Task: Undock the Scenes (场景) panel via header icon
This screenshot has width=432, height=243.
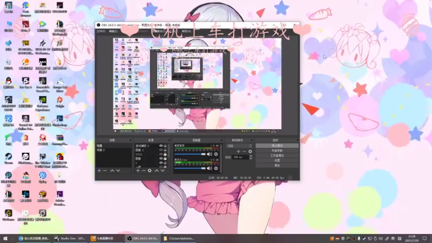Action: pyautogui.click(x=130, y=140)
